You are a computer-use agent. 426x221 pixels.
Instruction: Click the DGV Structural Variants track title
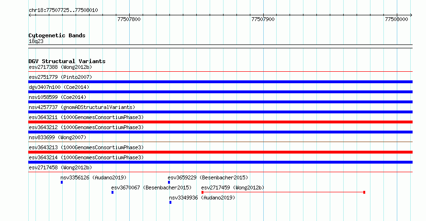67,61
